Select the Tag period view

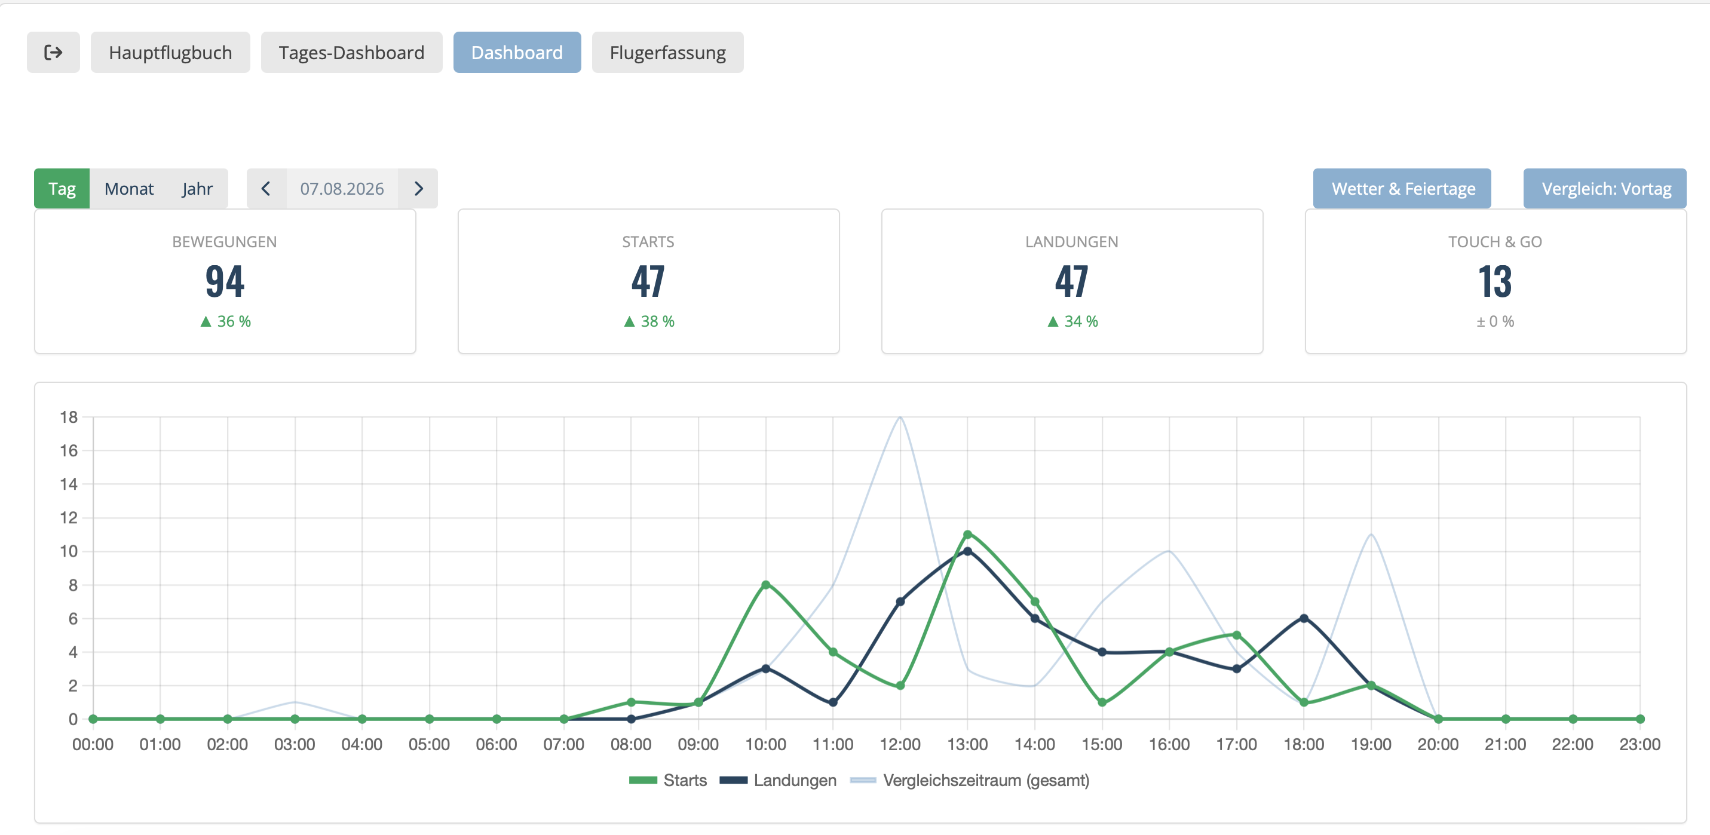click(x=62, y=189)
